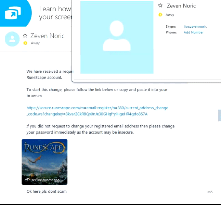Screen dimensions: 221x205
Task: Click the 'Ok here,pls dont scam' message
Action: pos(47,191)
